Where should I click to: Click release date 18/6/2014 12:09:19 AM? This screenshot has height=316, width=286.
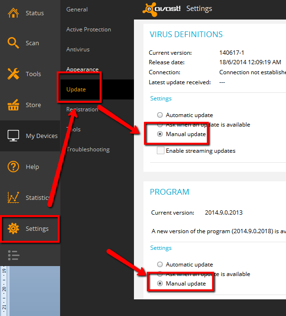click(x=250, y=62)
